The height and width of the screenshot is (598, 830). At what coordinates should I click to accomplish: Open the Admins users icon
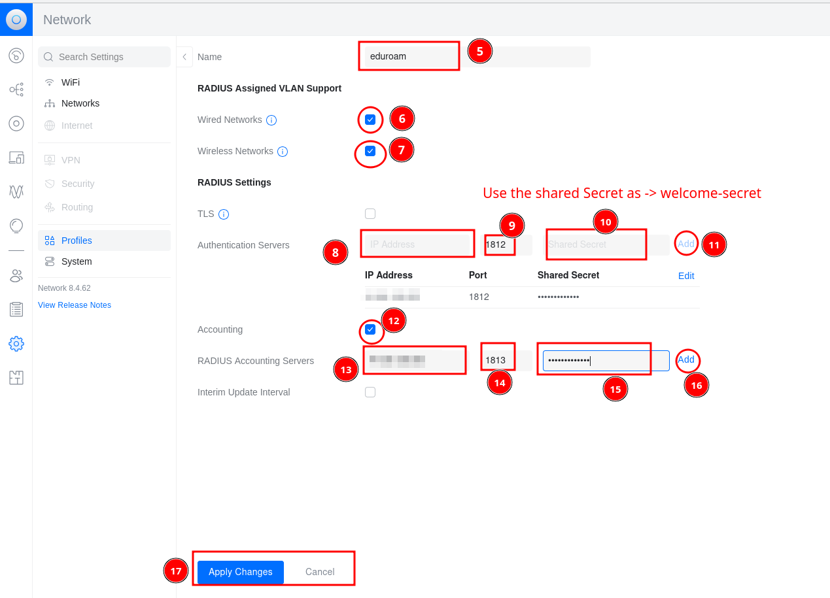coord(16,275)
